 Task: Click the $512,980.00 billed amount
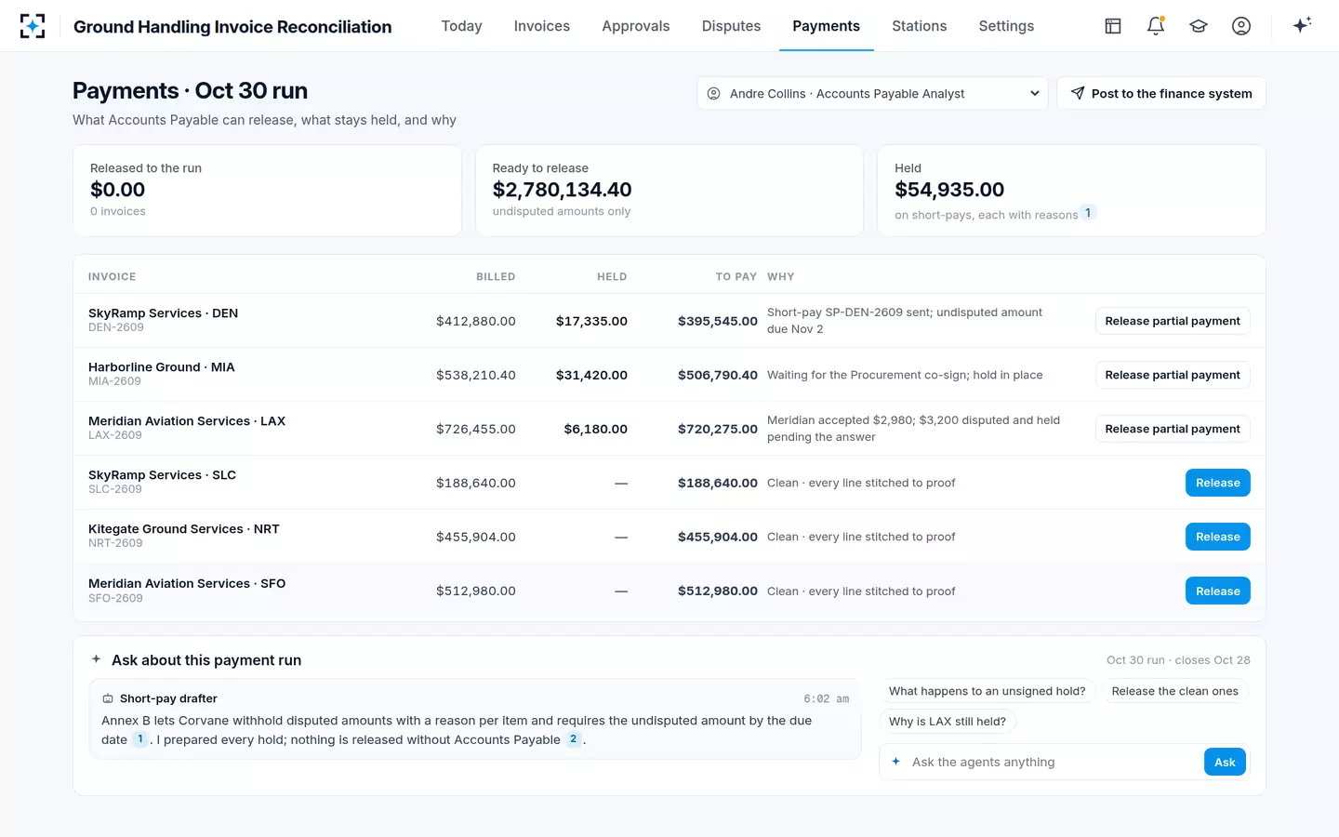pos(476,591)
